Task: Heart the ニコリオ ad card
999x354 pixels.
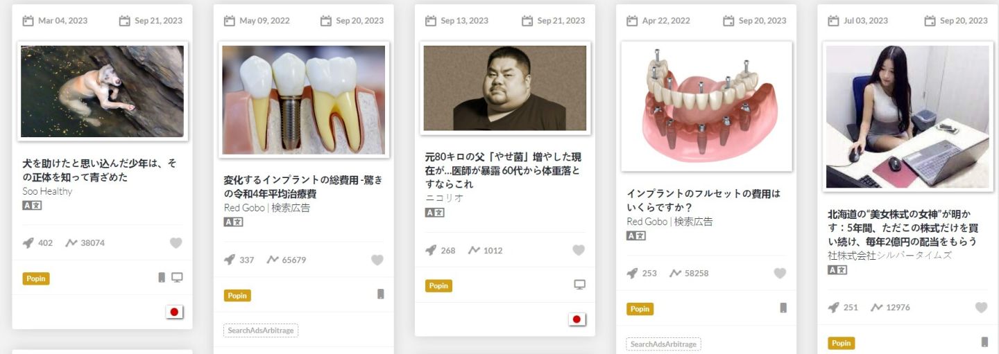Action: 578,250
